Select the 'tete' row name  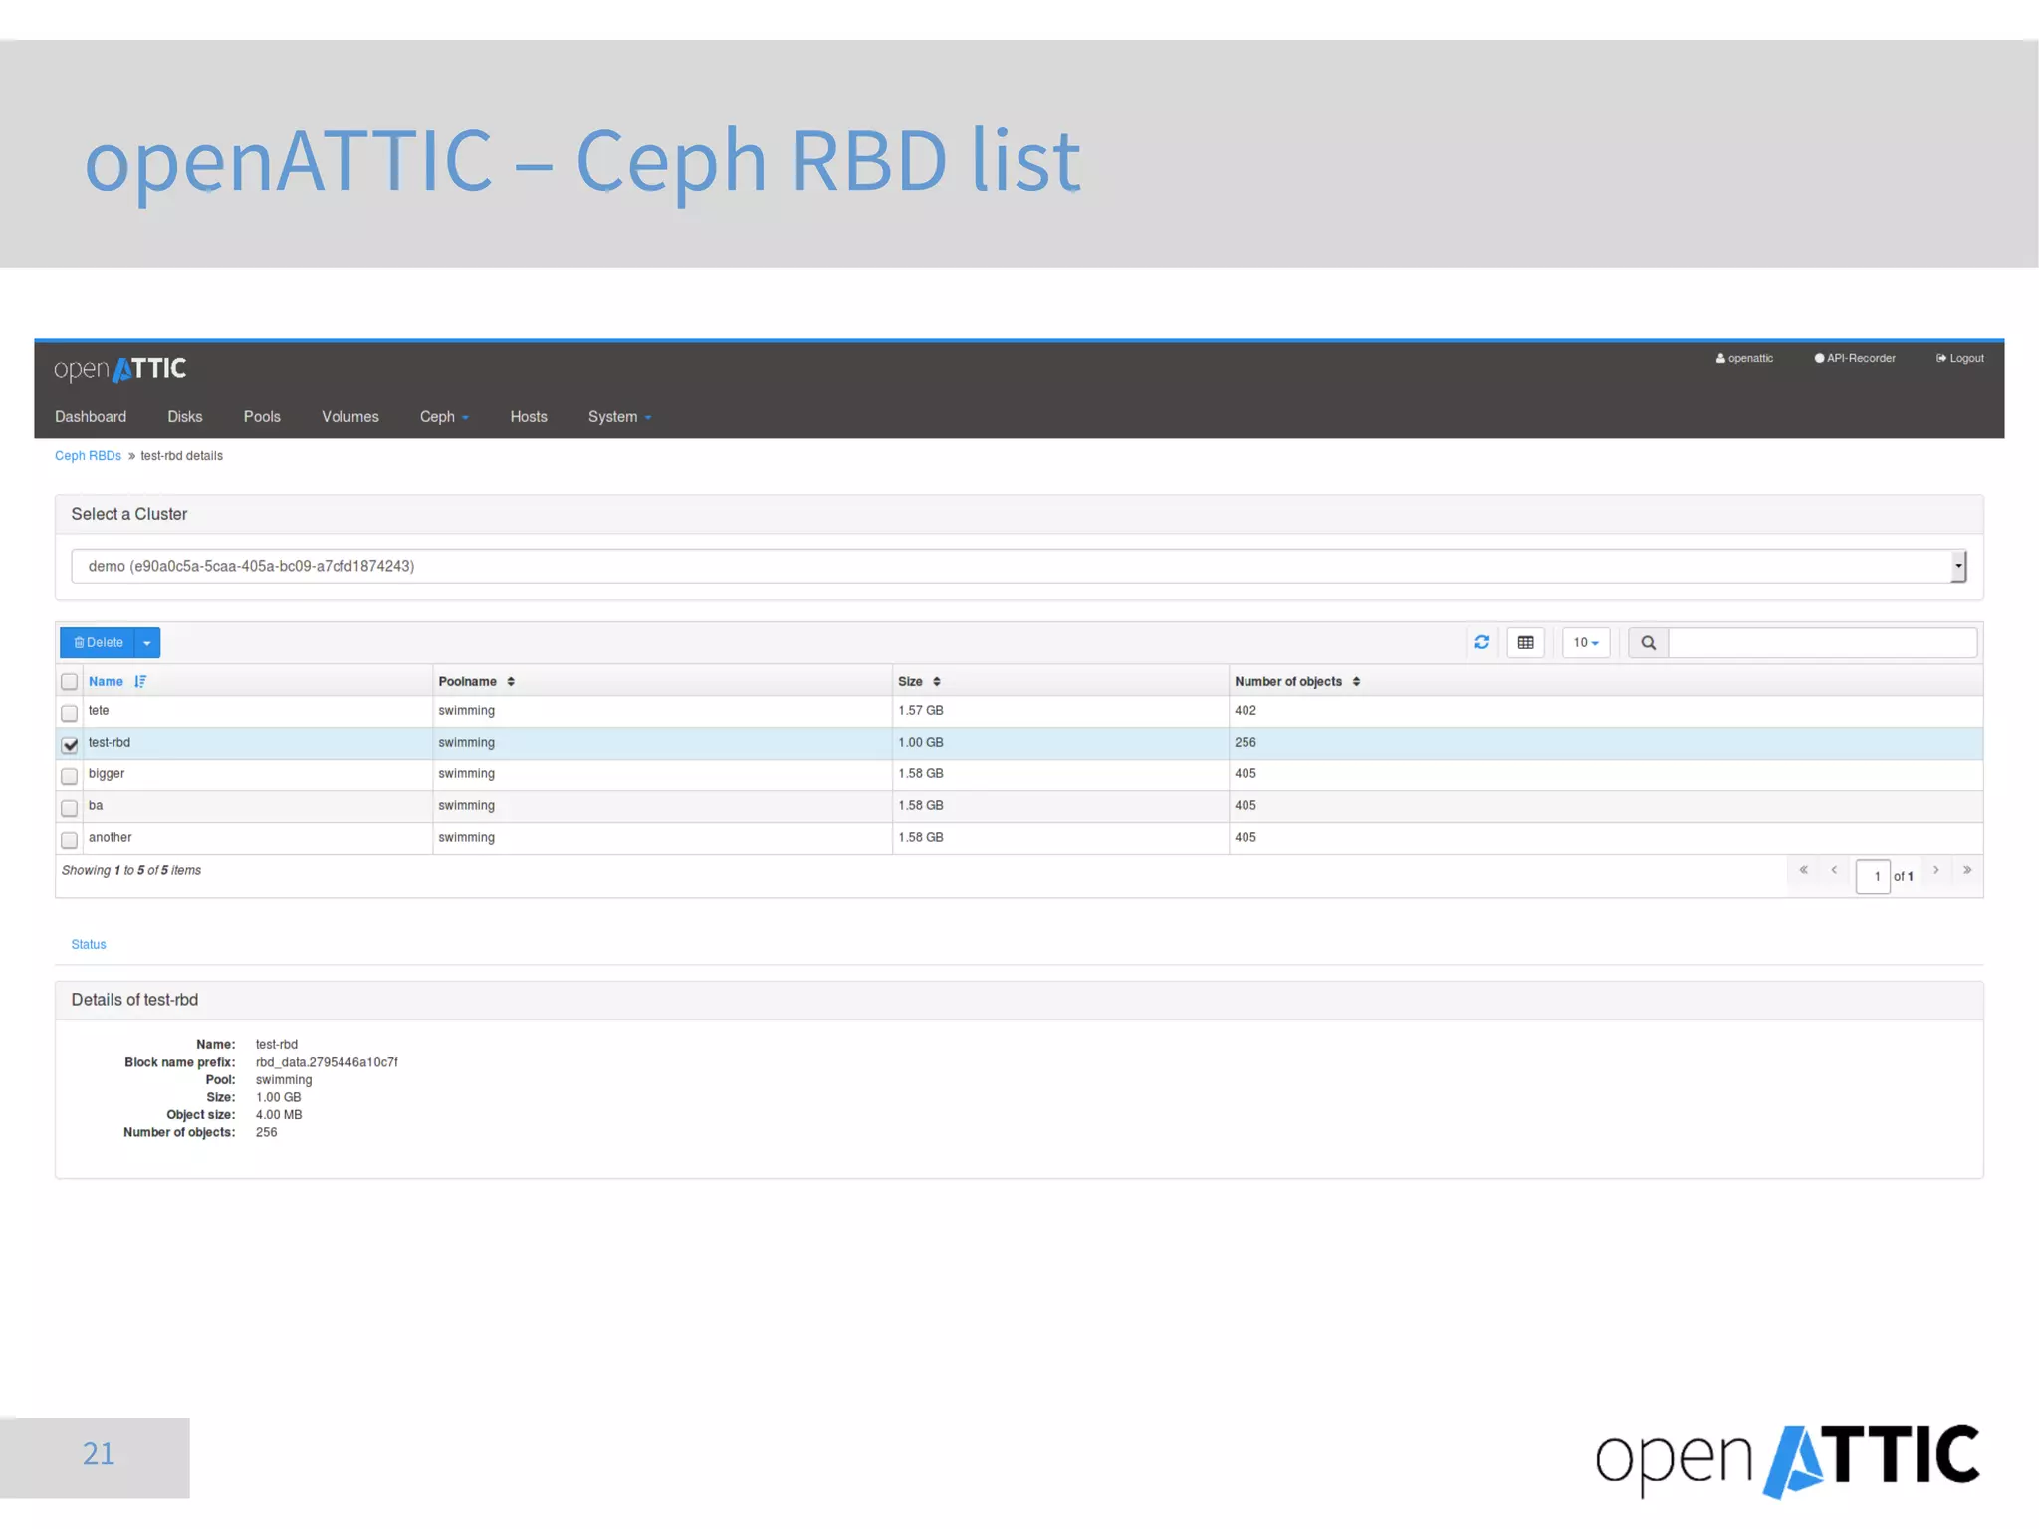tap(99, 710)
